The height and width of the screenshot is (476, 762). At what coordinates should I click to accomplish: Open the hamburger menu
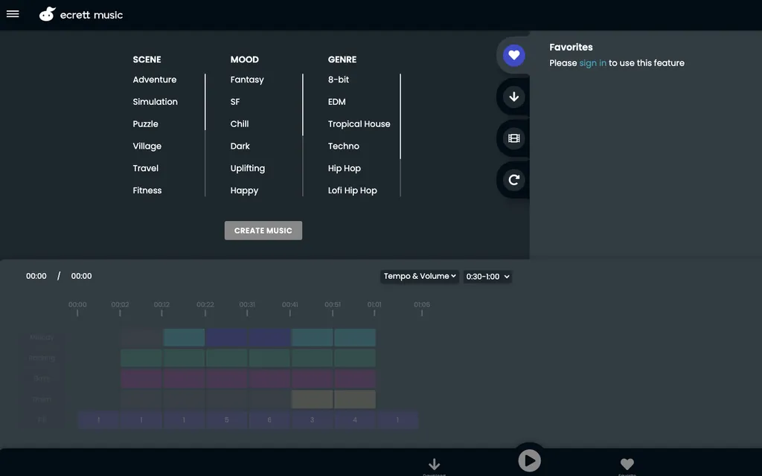13,14
